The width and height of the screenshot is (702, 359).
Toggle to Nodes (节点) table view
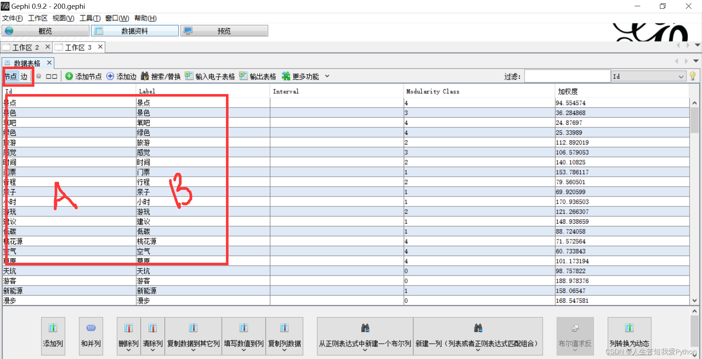pyautogui.click(x=11, y=76)
